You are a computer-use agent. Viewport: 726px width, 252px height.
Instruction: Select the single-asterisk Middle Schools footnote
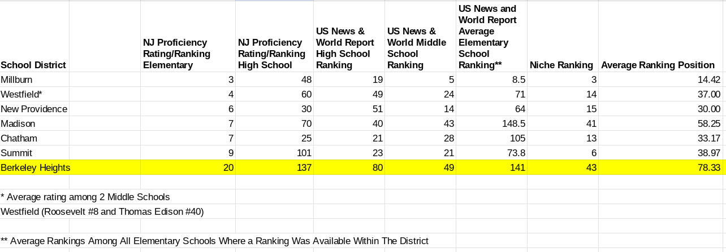click(x=85, y=197)
